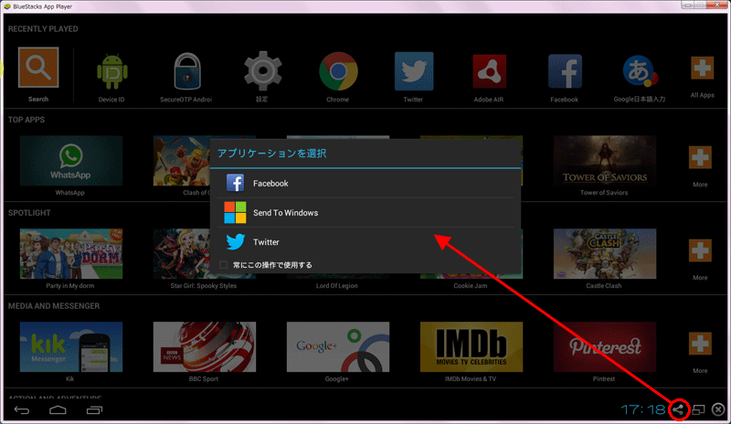The width and height of the screenshot is (731, 424).
Task: Open the Search icon in Recently Played
Action: [38, 68]
